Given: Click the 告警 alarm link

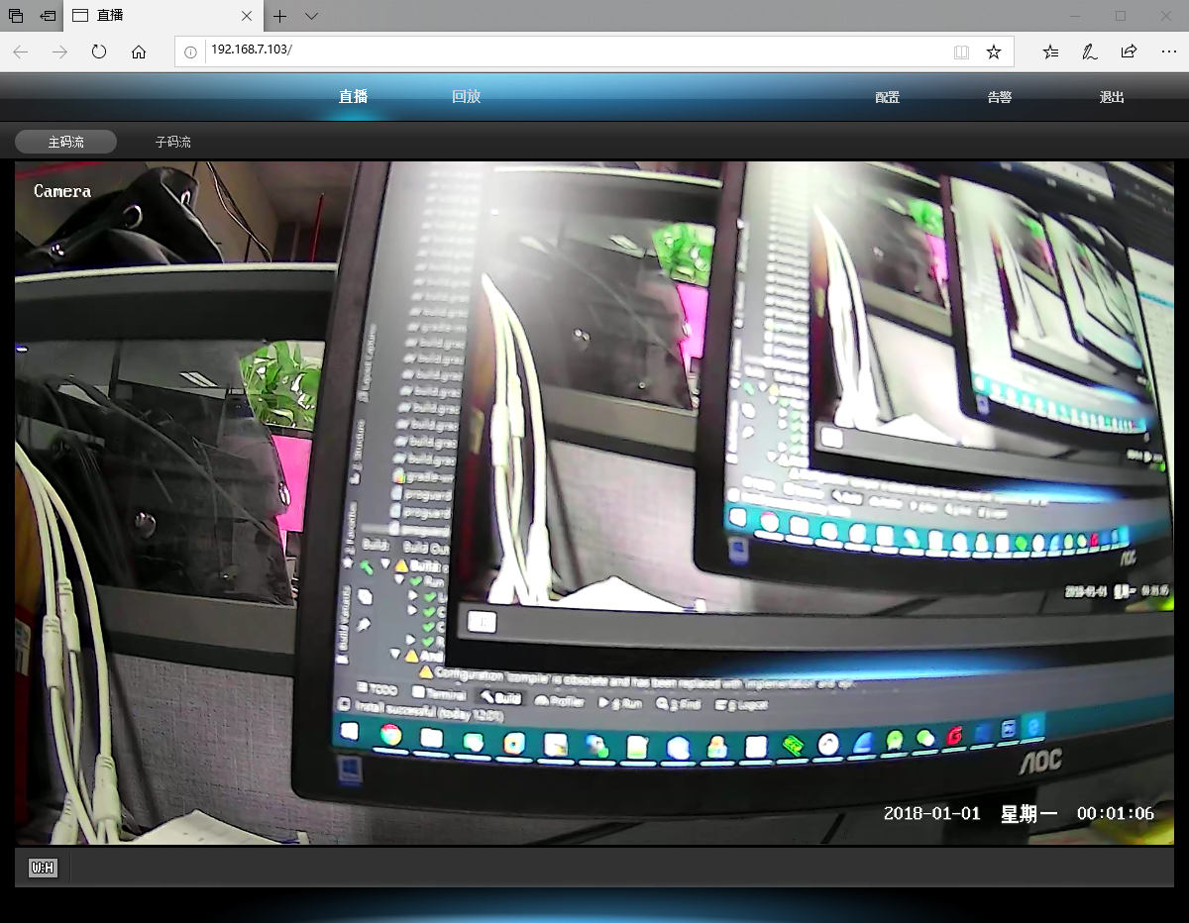Looking at the screenshot, I should pos(999,97).
